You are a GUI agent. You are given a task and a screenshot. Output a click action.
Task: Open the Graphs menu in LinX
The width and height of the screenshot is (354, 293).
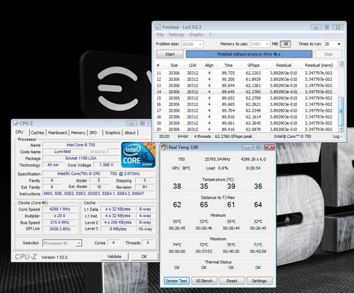pos(196,35)
